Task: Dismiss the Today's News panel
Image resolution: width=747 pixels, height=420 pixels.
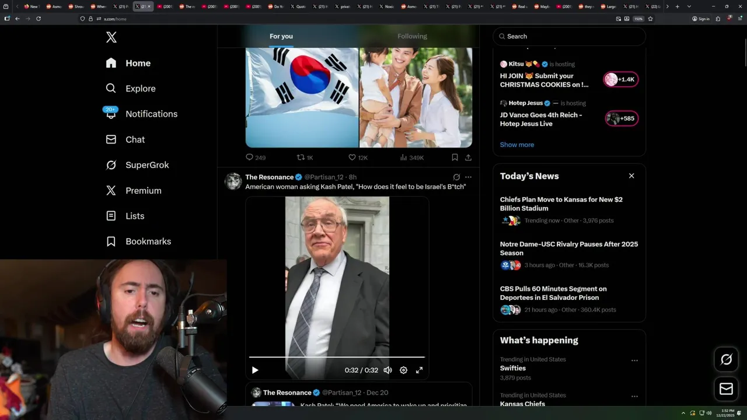Action: [631, 176]
